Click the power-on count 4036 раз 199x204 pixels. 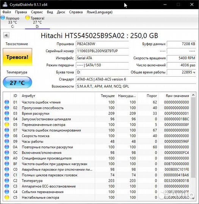[181, 65]
